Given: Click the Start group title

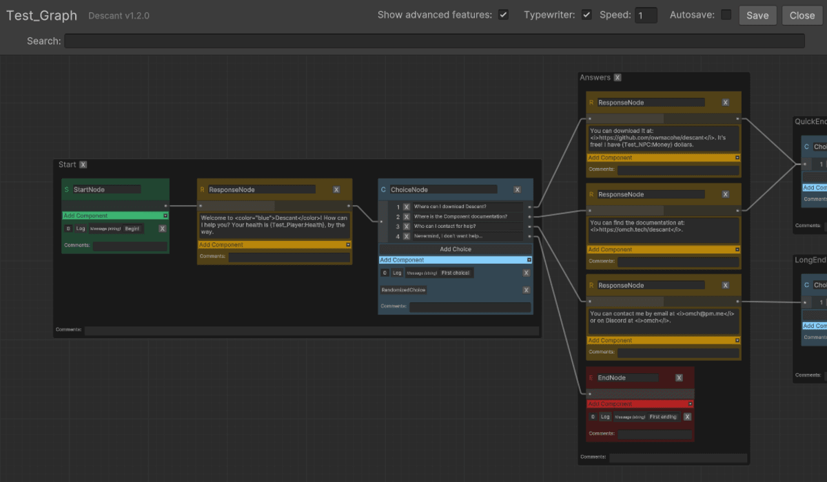Looking at the screenshot, I should 68,165.
